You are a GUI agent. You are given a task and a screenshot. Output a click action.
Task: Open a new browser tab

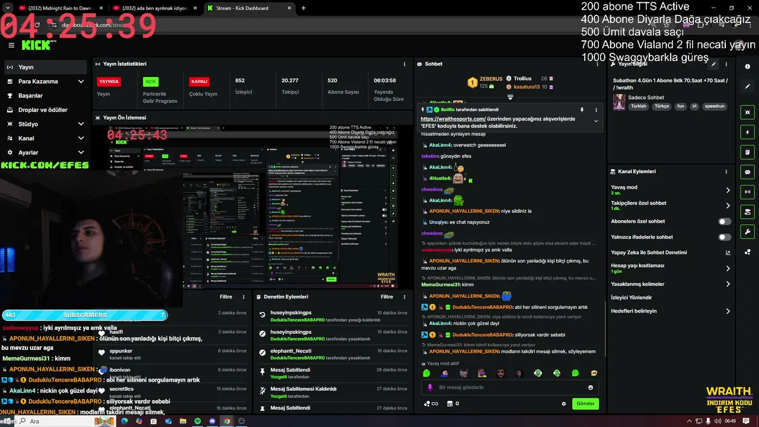(x=304, y=8)
